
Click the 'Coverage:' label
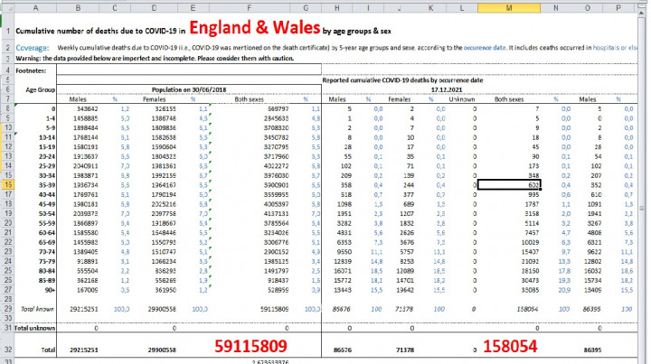pyautogui.click(x=32, y=48)
